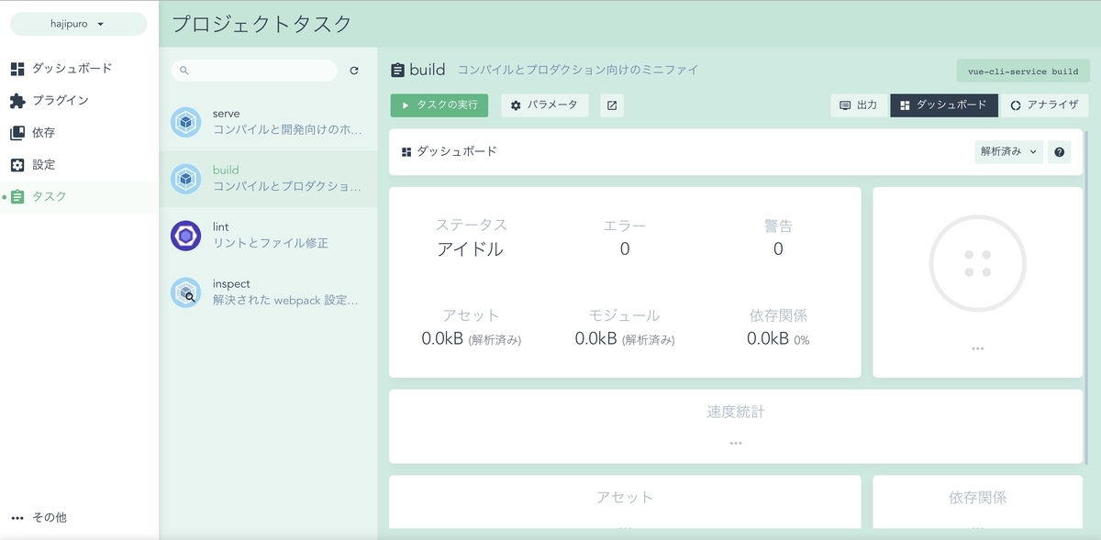Click the 依存 book-stack icon
1101x540 pixels.
click(x=17, y=133)
